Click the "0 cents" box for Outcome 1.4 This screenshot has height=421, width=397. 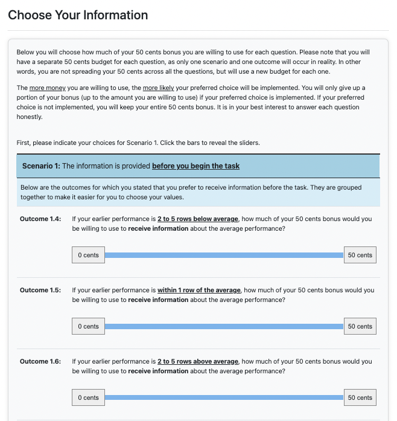pos(88,255)
